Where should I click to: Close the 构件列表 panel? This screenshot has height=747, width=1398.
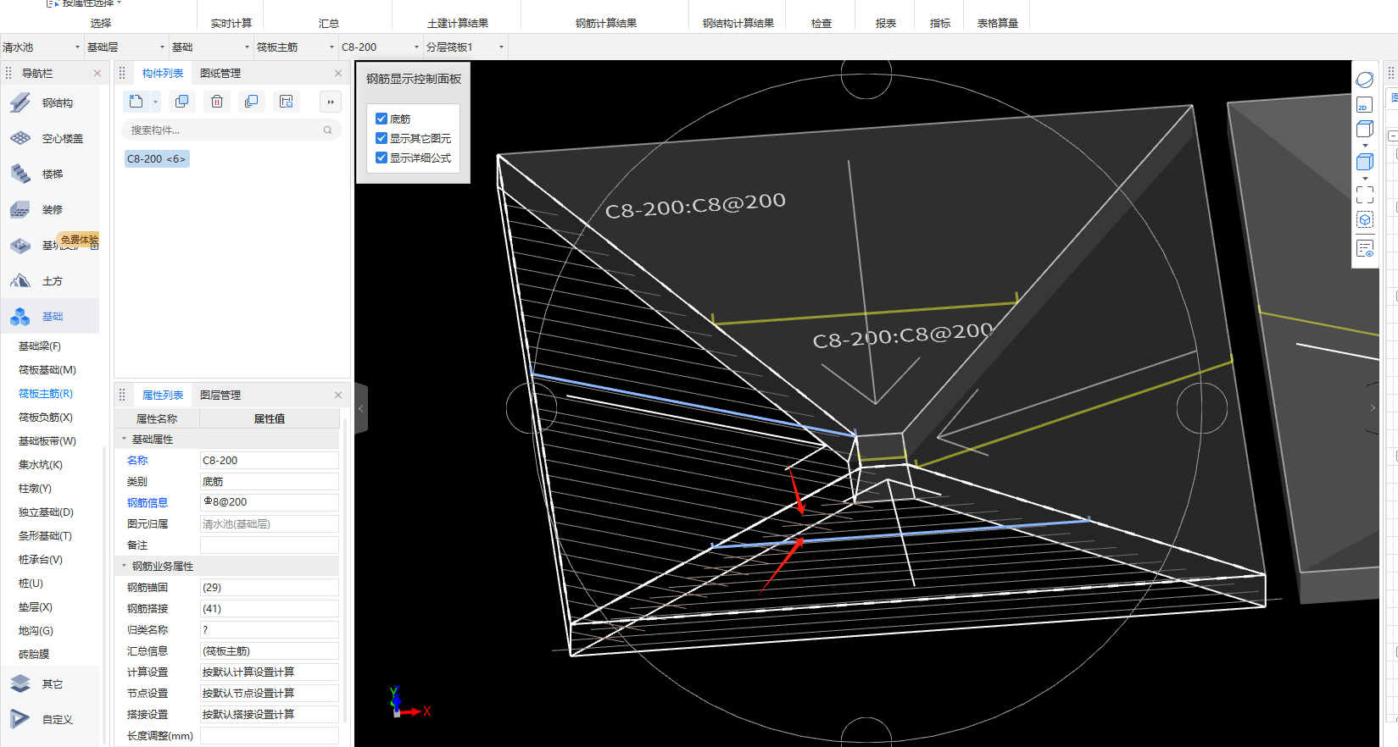338,74
